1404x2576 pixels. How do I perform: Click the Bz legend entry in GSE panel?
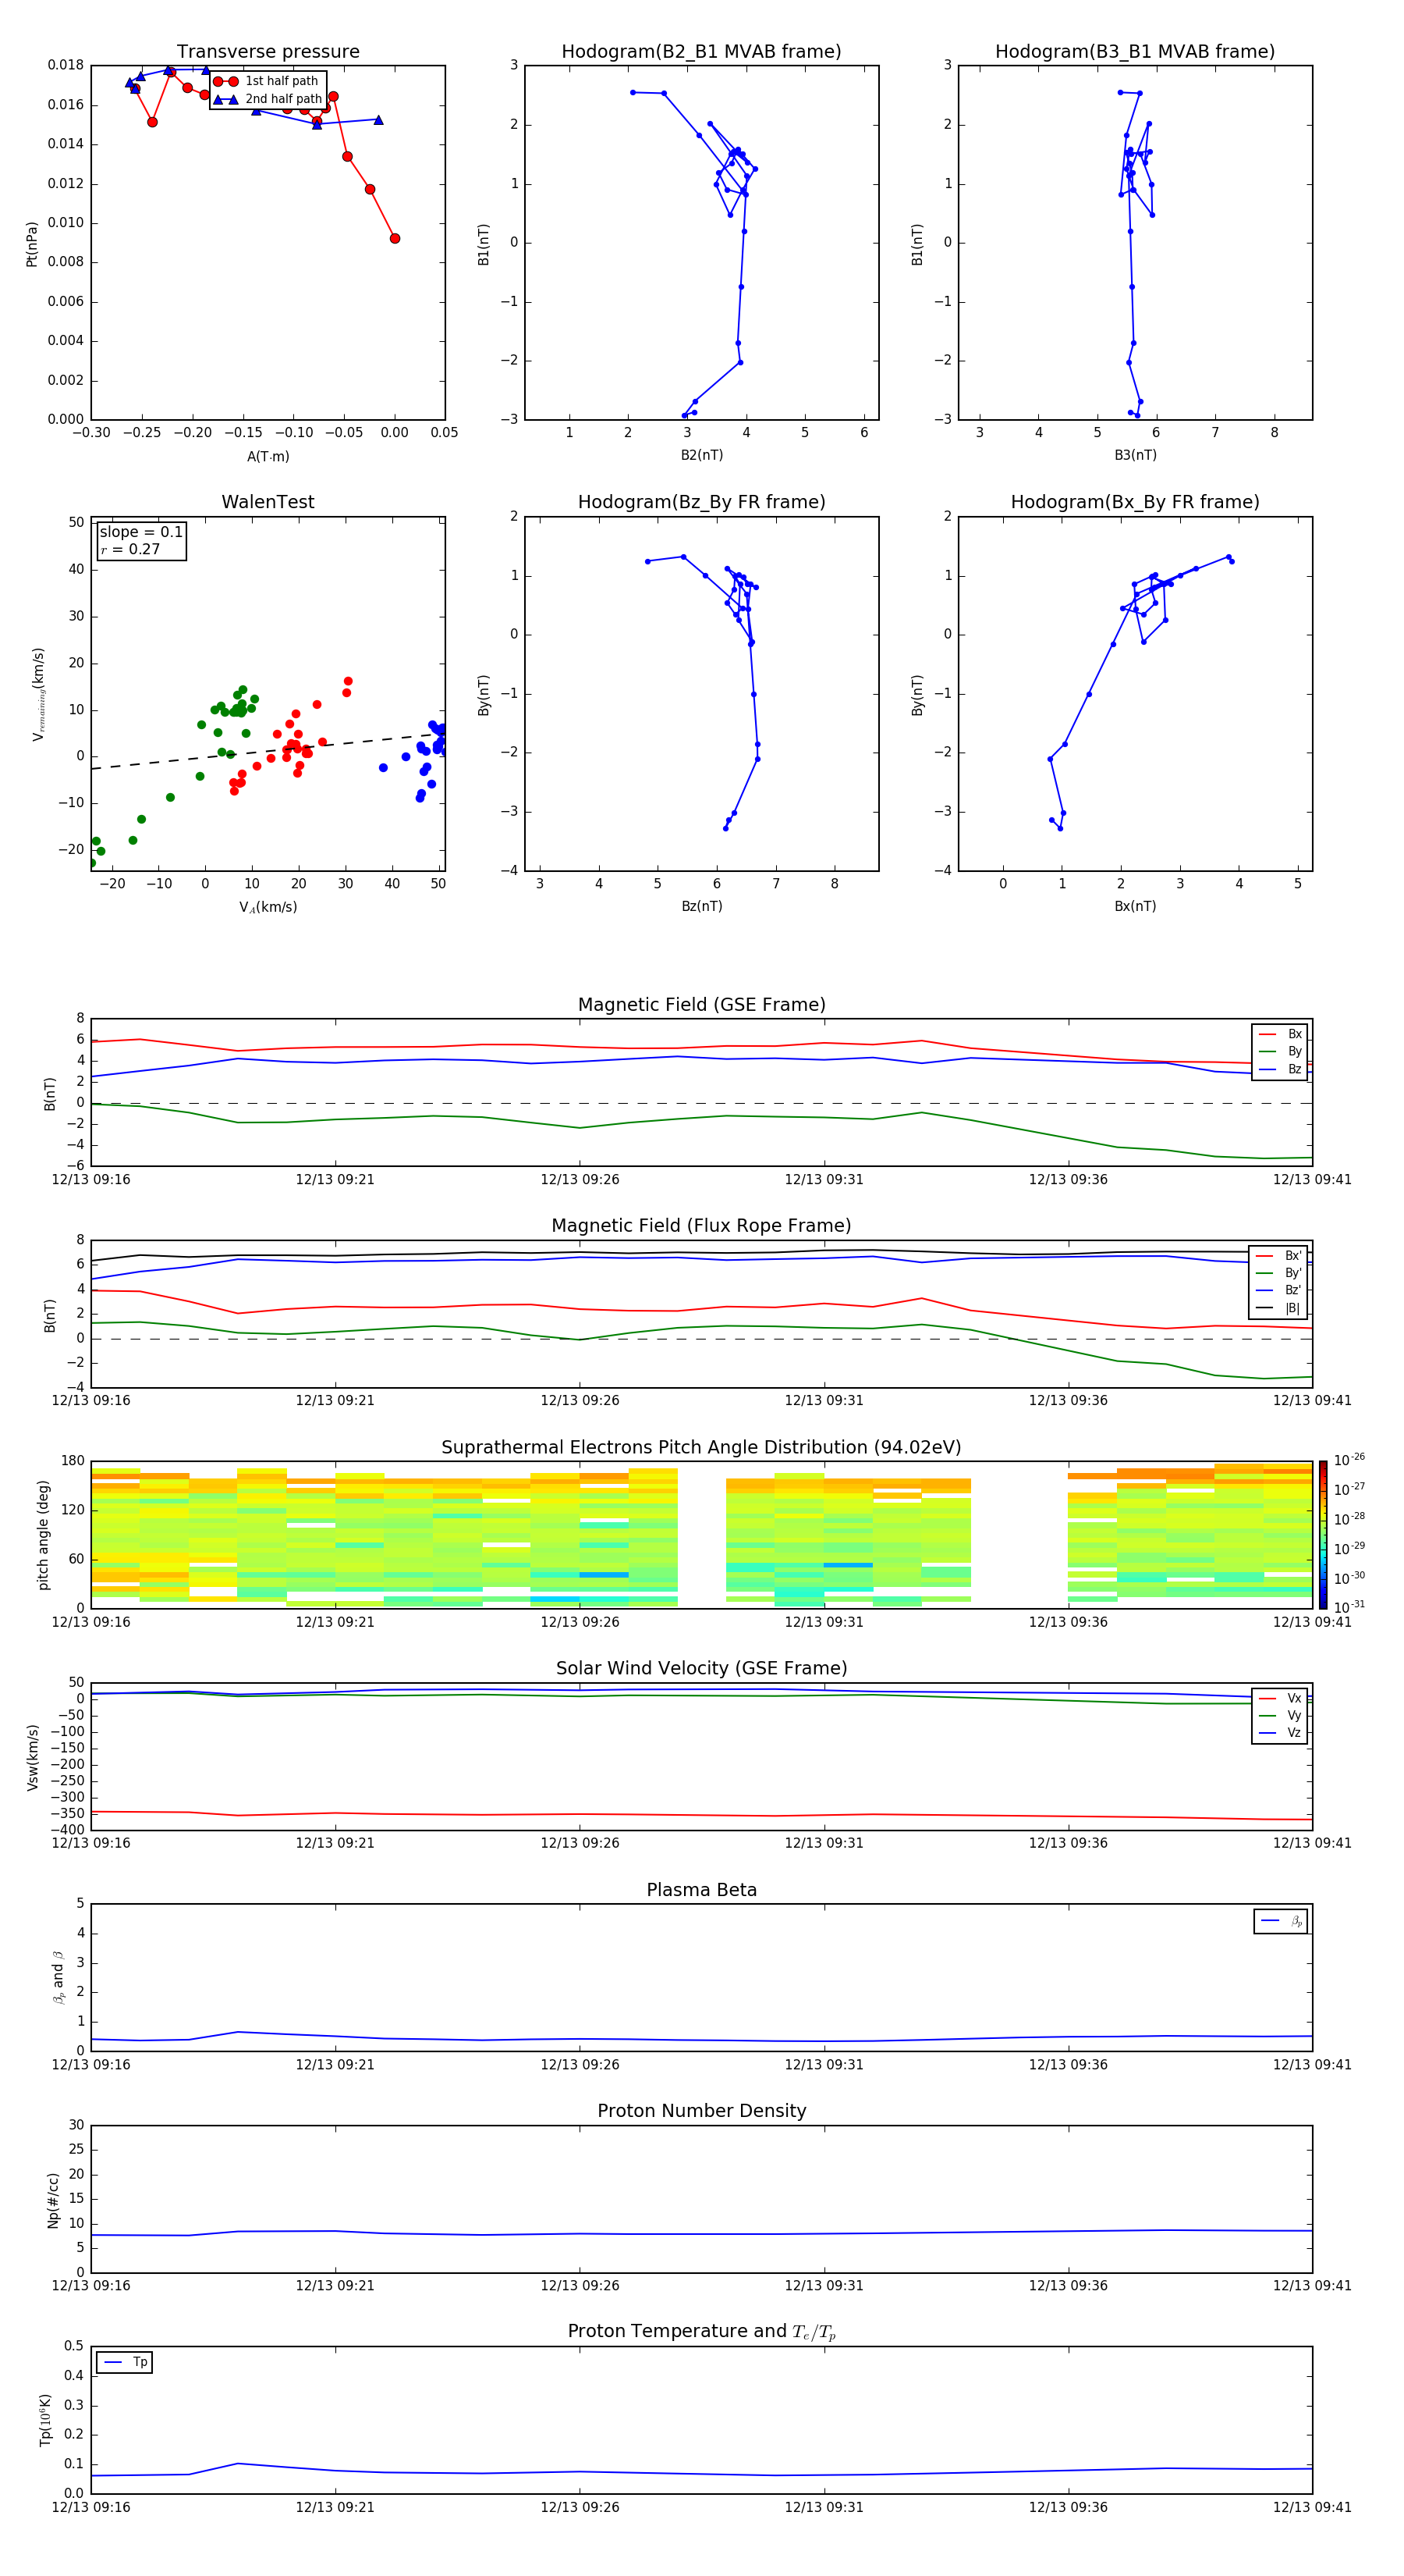point(1280,1069)
